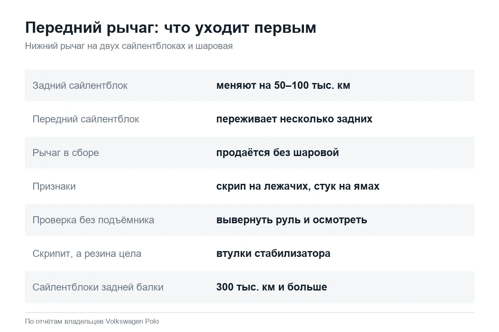Select the "Задний сайлентблок" row label
The width and height of the screenshot is (499, 332).
click(80, 85)
